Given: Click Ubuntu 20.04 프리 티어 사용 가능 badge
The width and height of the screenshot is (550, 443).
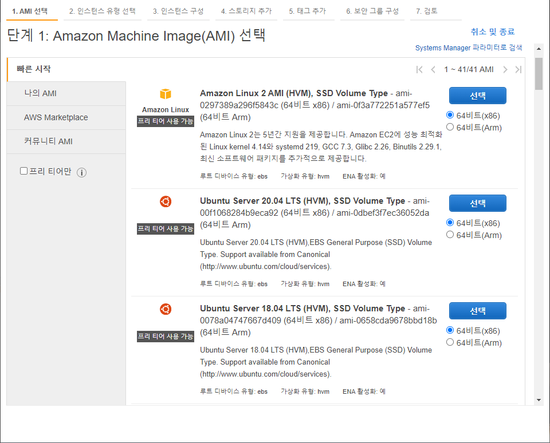Looking at the screenshot, I should tap(166, 229).
